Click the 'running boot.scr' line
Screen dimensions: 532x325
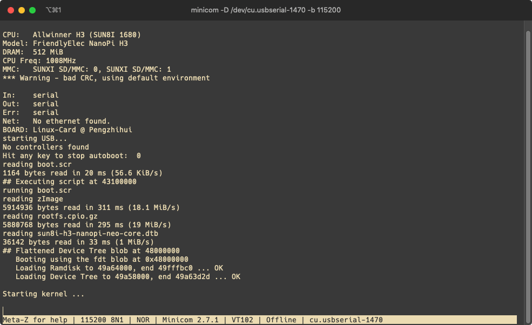(x=37, y=191)
